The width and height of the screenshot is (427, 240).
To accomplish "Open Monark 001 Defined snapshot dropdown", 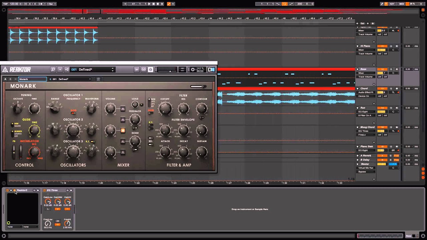I will (x=70, y=79).
